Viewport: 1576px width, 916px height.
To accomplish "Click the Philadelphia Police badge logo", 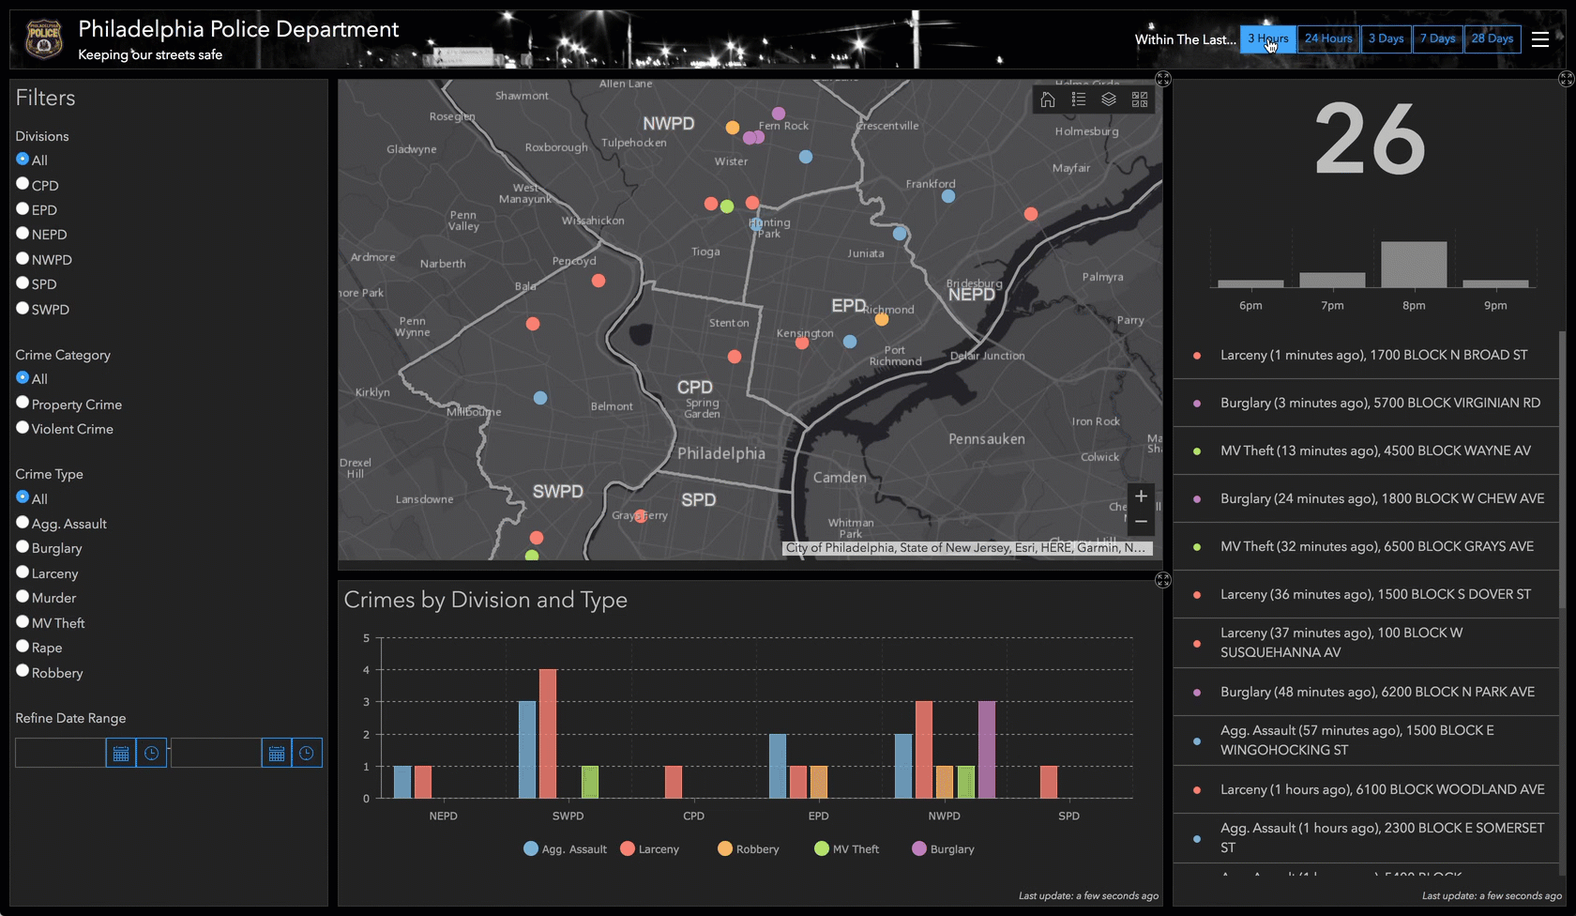I will [x=44, y=39].
